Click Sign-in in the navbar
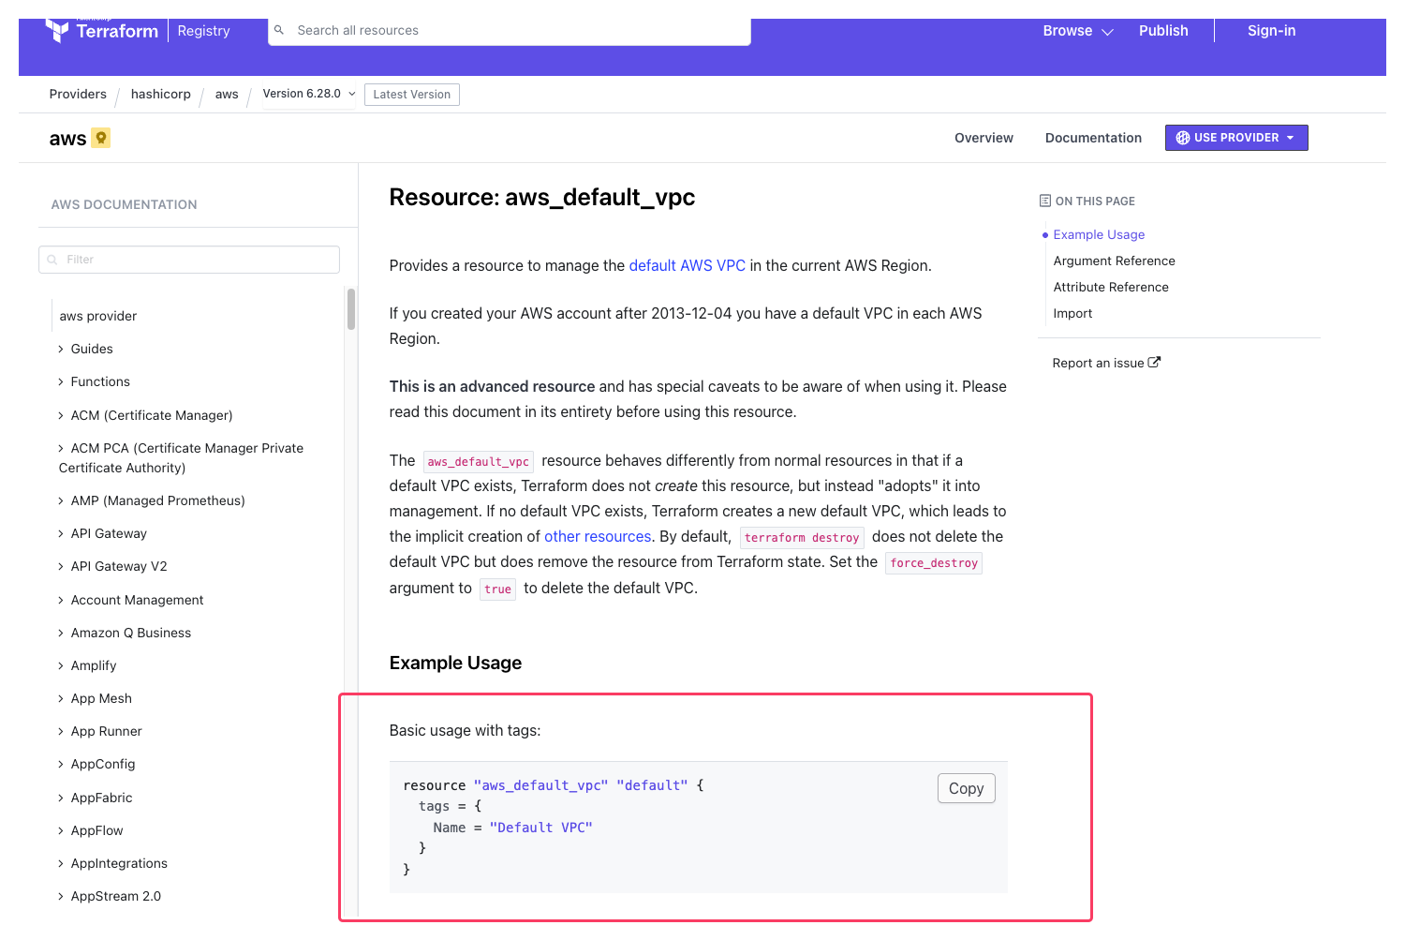Image resolution: width=1405 pixels, height=940 pixels. click(x=1271, y=30)
